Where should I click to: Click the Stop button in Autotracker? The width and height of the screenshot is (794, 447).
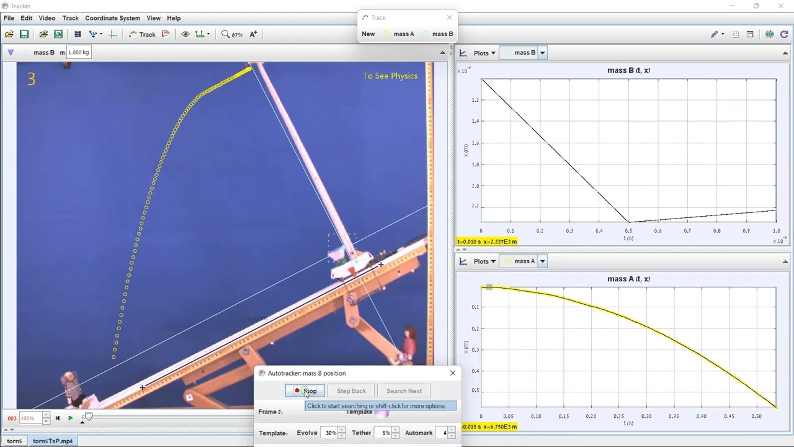[x=305, y=391]
